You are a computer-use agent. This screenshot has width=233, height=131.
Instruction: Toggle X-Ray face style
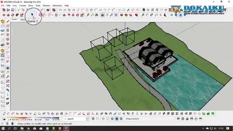pyautogui.click(x=93, y=119)
